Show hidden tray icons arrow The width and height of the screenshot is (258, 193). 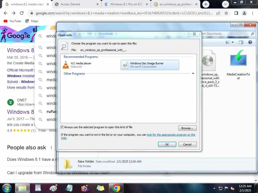pos(214,188)
